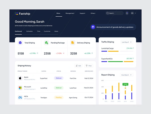Click the SERVICES column header
Image resolution: width=151 pixels, height=114 pixels.
tap(73, 71)
